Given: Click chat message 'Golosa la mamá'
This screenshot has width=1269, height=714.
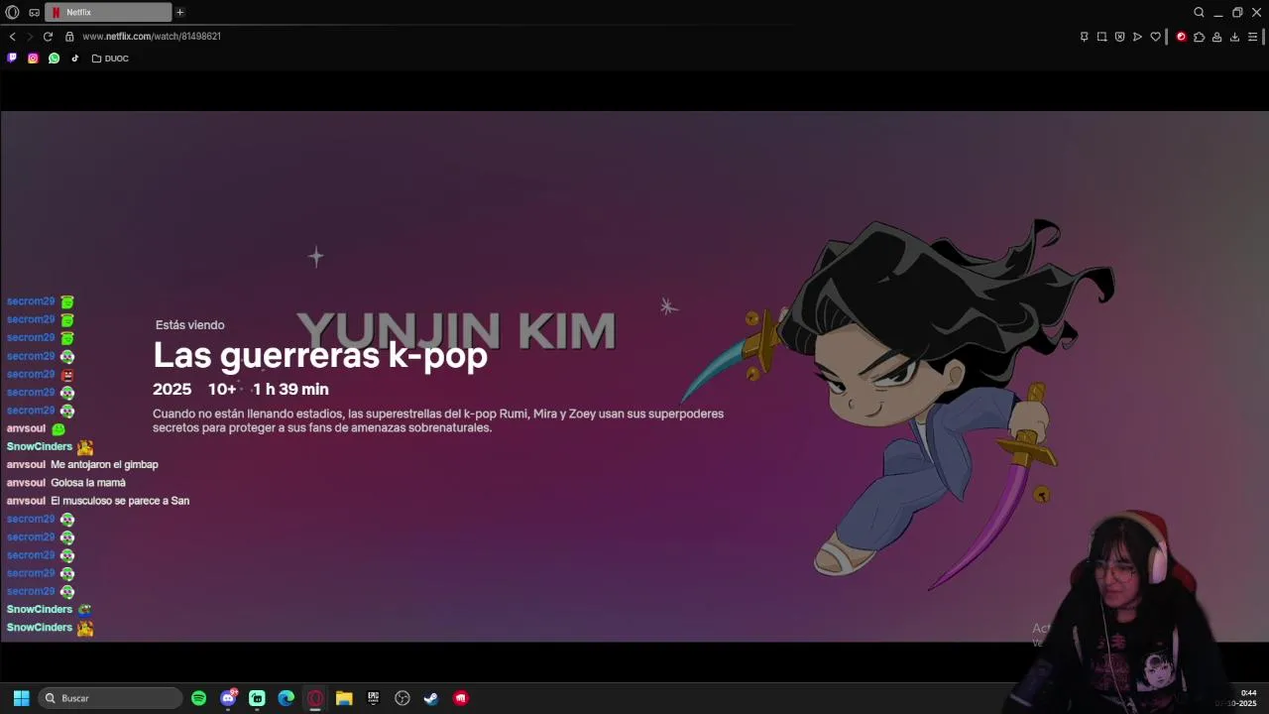Looking at the screenshot, I should click(88, 483).
